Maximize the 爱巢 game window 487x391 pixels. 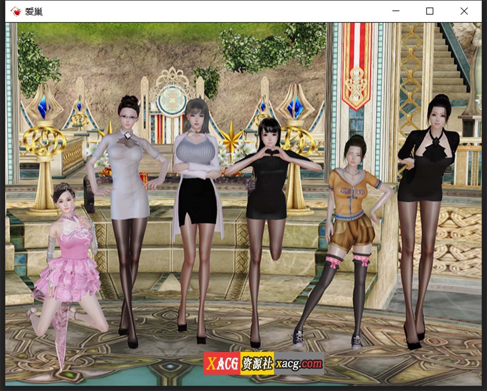pyautogui.click(x=429, y=11)
